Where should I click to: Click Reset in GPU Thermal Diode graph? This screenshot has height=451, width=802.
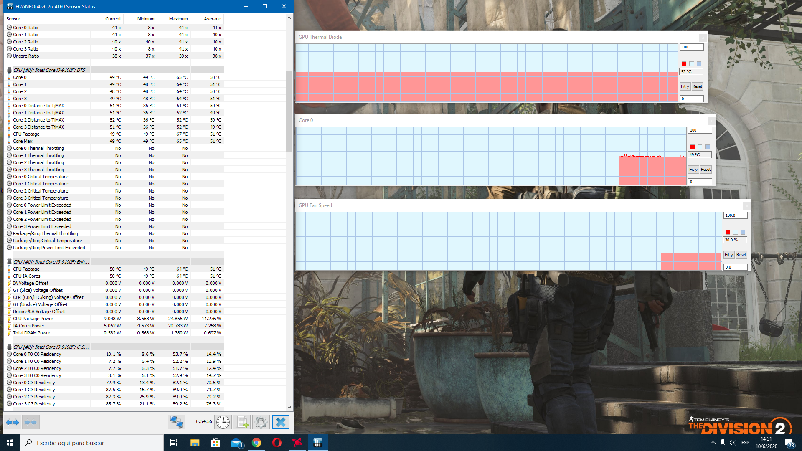(x=698, y=86)
